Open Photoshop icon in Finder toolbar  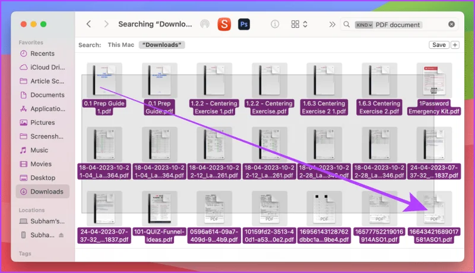(x=244, y=24)
